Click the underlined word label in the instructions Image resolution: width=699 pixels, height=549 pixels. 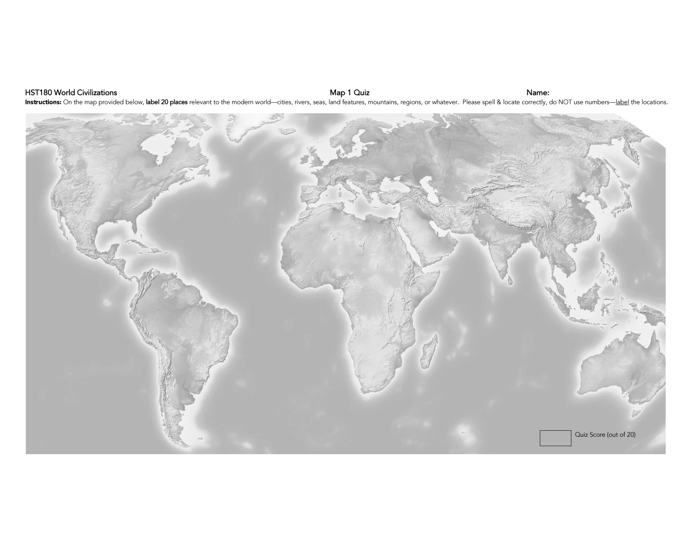pos(622,102)
